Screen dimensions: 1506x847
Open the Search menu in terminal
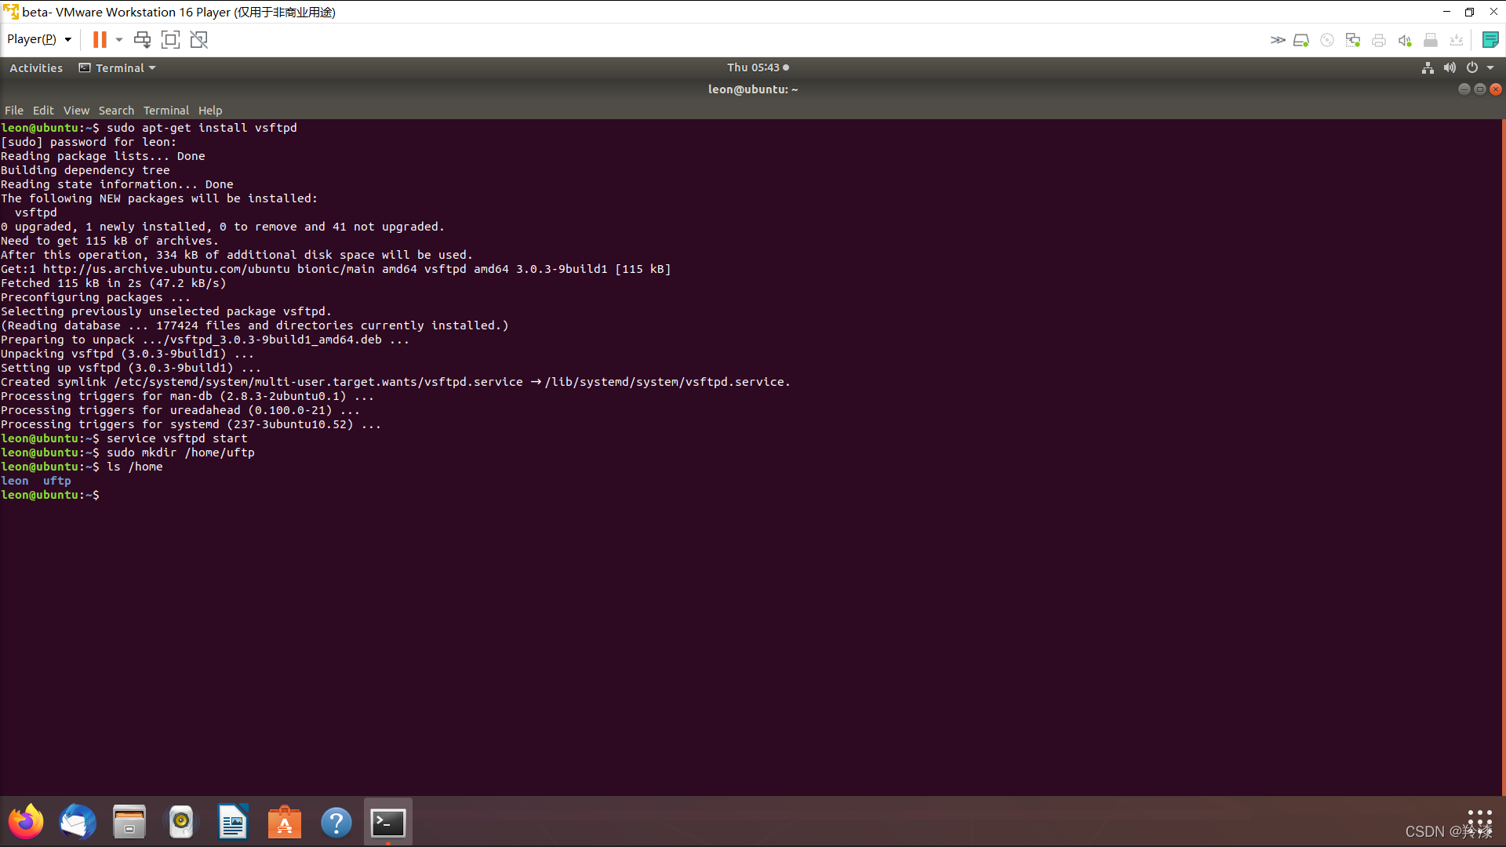tap(116, 111)
